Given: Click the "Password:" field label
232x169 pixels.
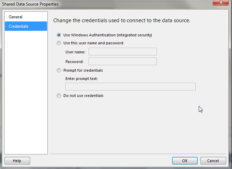Looking at the screenshot, I should click(x=74, y=62).
